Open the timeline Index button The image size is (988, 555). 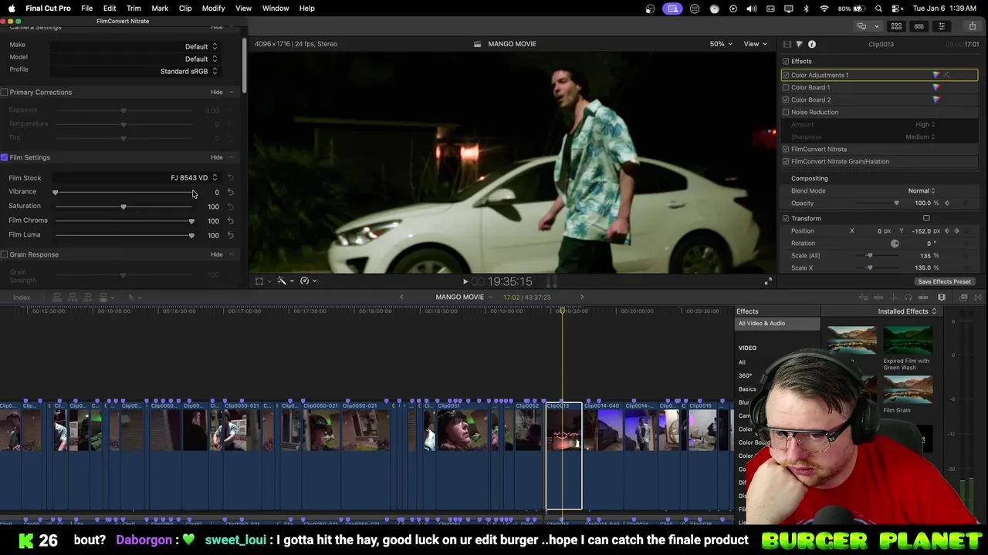(x=22, y=298)
